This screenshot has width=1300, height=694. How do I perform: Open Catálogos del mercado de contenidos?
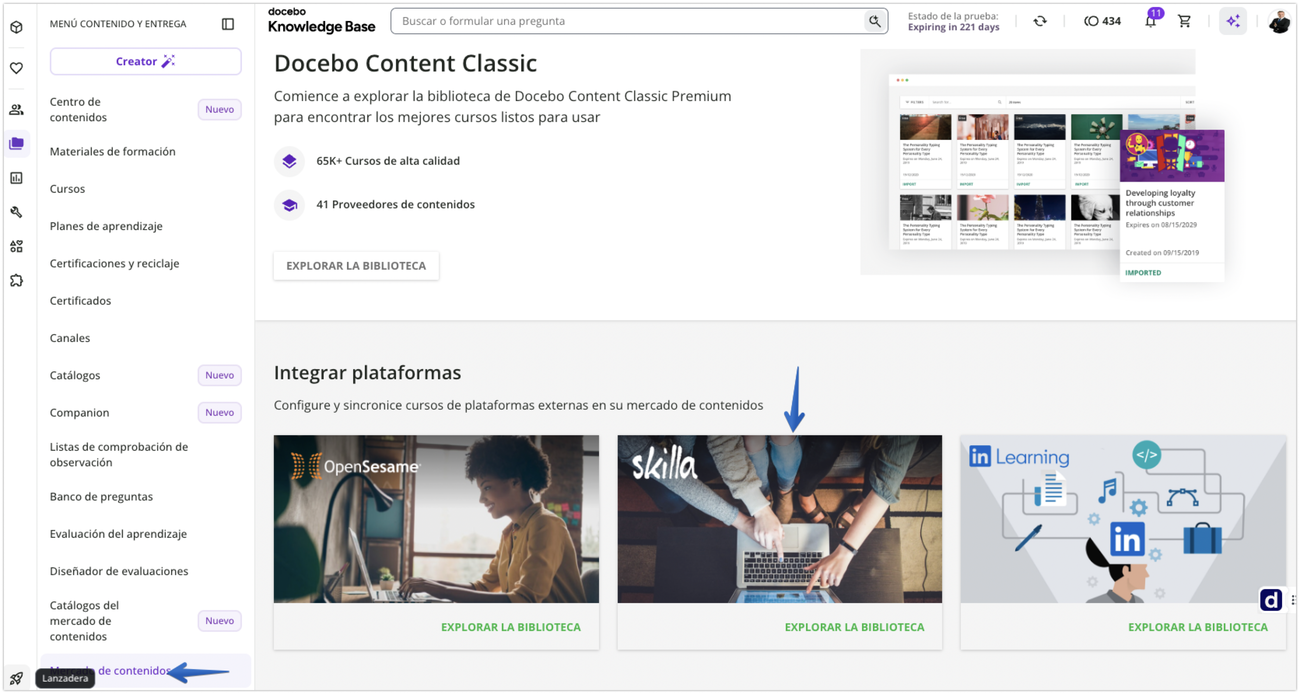(x=84, y=621)
